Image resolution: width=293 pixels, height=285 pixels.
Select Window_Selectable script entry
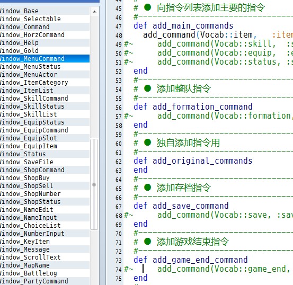[45, 19]
